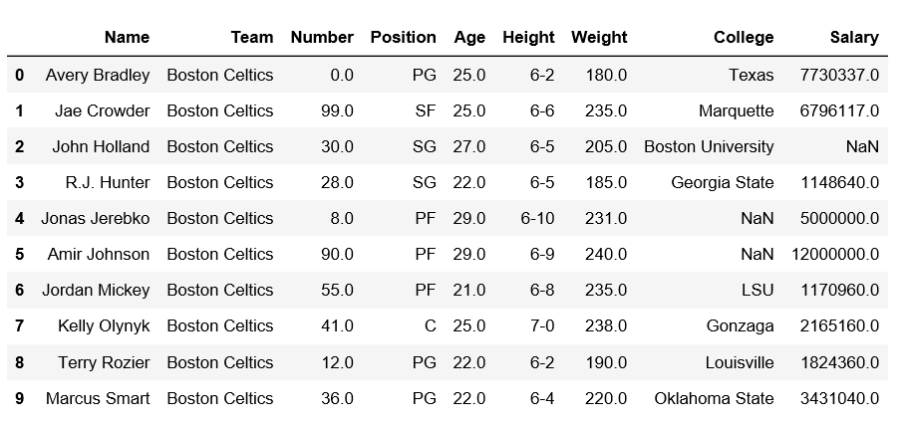
Task: Select the Boston University college cell
Action: point(709,146)
